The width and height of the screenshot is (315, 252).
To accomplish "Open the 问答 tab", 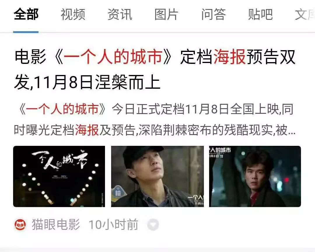I will click(x=213, y=15).
